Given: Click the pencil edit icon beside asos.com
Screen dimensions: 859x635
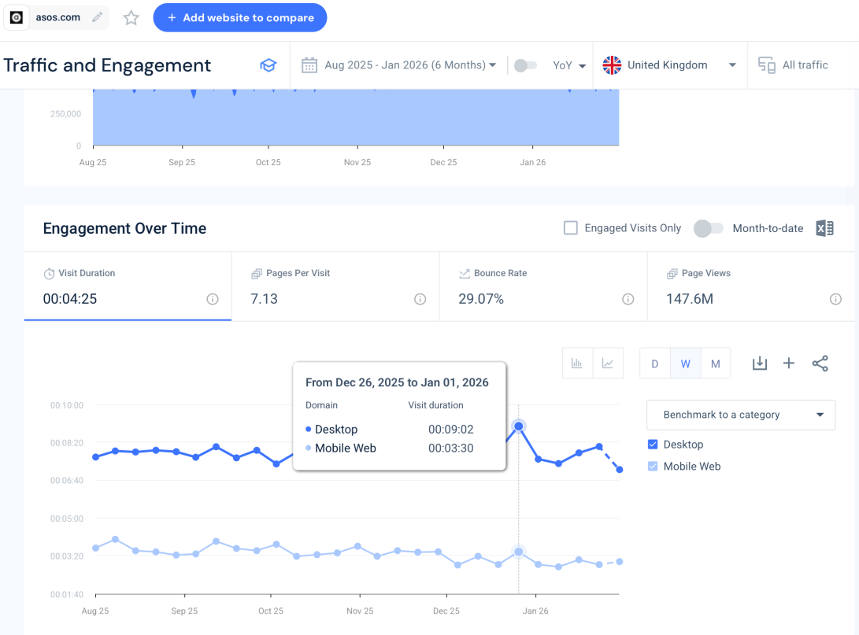Looking at the screenshot, I should click(98, 17).
